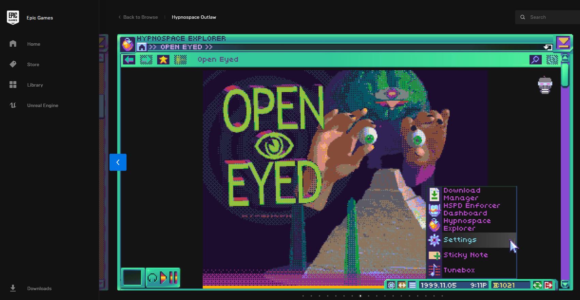
Task: Open the Home section in sidebar
Action: tap(34, 44)
